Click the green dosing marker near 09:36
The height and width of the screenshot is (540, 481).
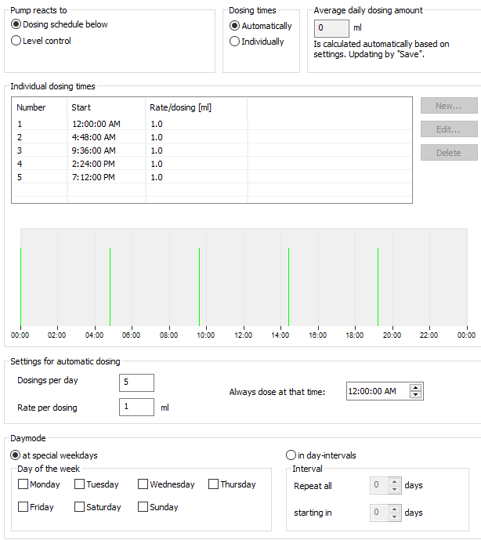(199, 287)
